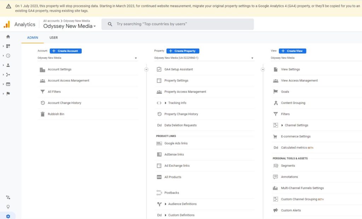Click the Create Property button

183,51
